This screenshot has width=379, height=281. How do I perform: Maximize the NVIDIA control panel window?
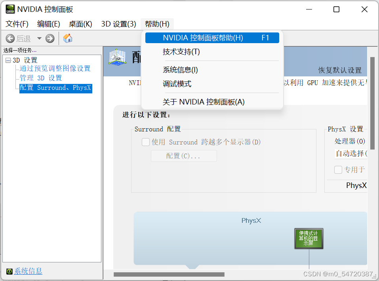point(336,9)
